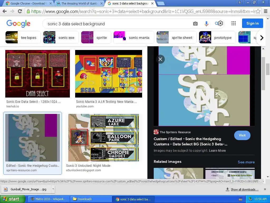Select the 'sprite' filter chip
The height and width of the screenshot is (203, 270).
click(96, 37)
